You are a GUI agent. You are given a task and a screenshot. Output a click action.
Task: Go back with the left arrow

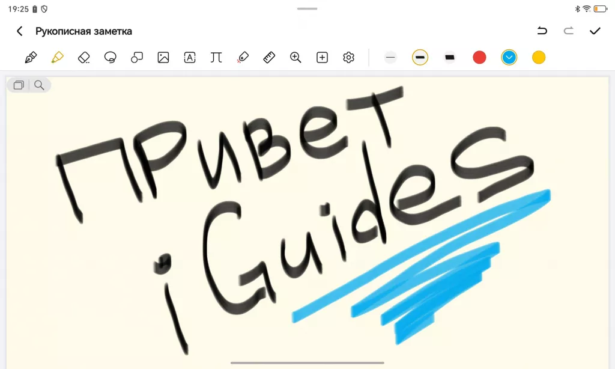point(20,31)
